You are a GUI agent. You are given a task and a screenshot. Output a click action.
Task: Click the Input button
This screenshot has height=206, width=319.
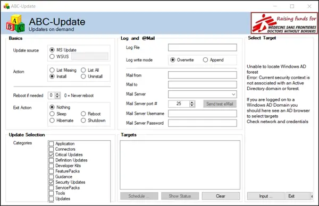(266, 196)
